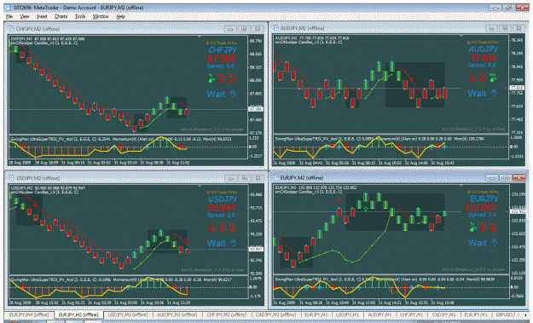The image size is (533, 323).
Task: Maximize the CHFJPY,M2 chart window
Action: coord(244,29)
